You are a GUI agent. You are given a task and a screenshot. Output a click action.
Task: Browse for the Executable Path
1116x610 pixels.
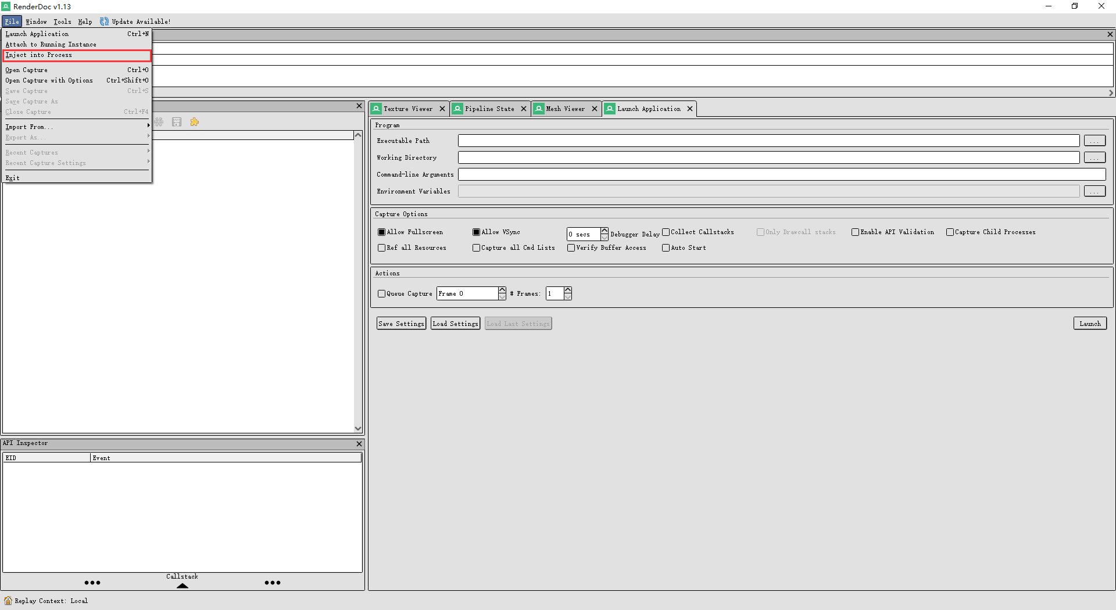click(x=1094, y=141)
